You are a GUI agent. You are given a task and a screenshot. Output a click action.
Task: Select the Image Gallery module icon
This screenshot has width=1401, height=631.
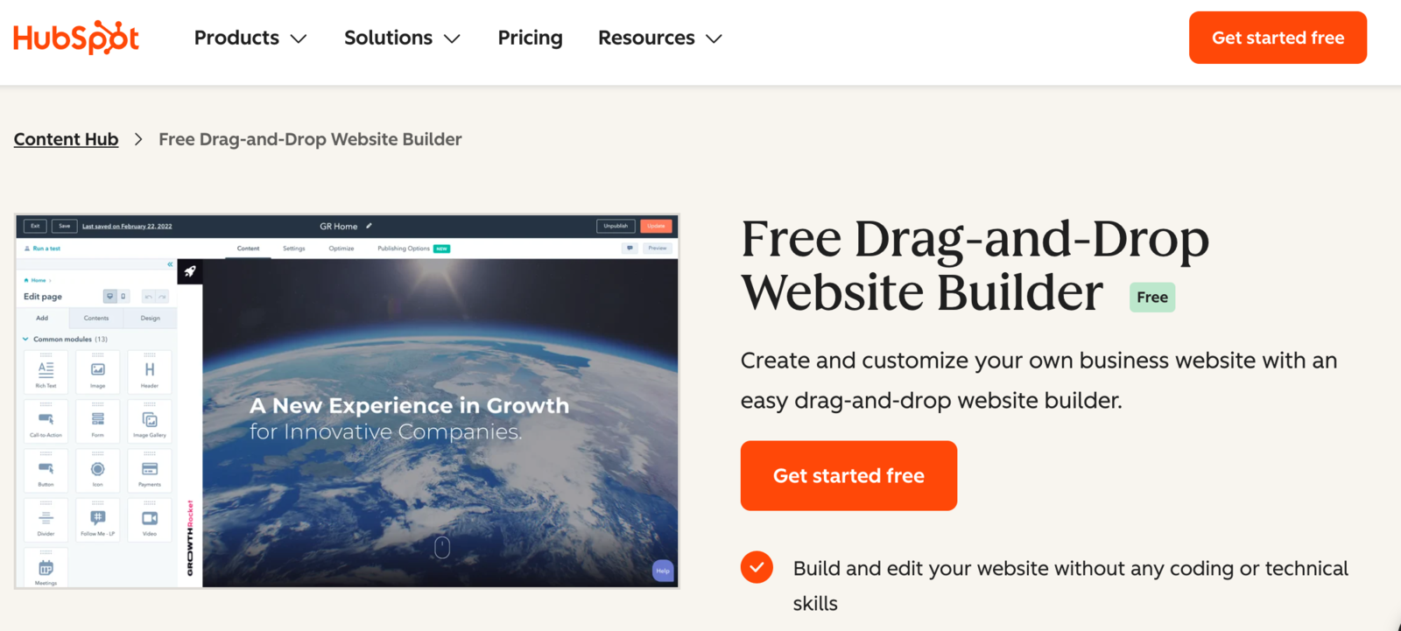(150, 421)
